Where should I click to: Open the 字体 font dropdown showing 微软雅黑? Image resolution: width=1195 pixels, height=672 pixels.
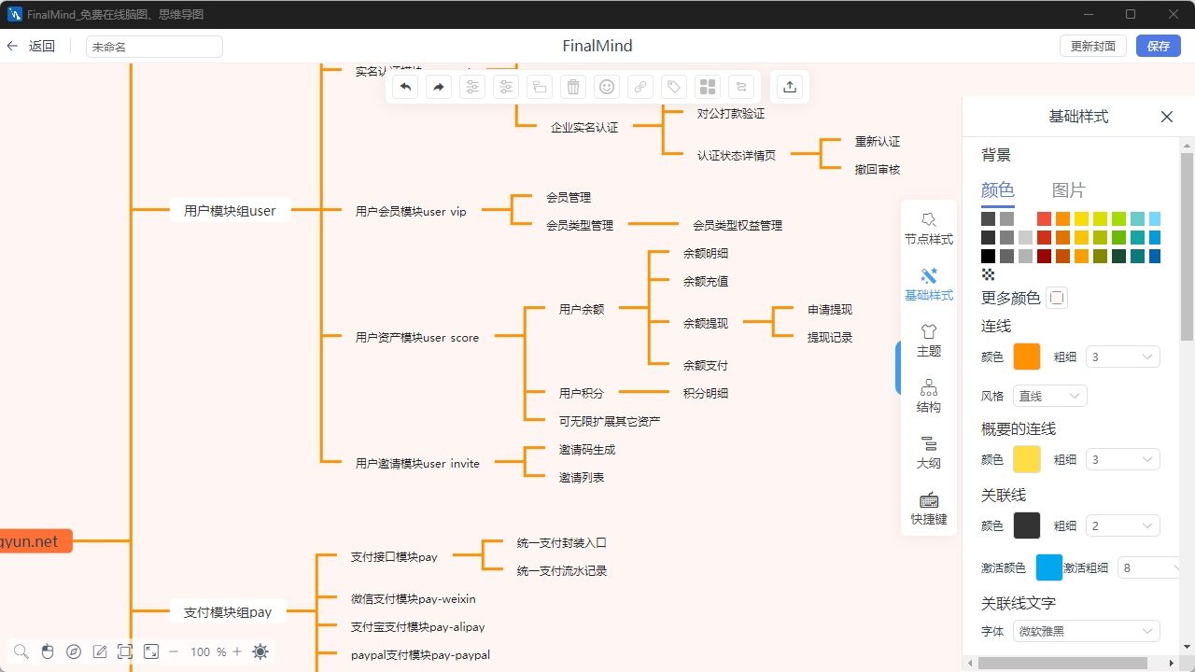coord(1086,631)
